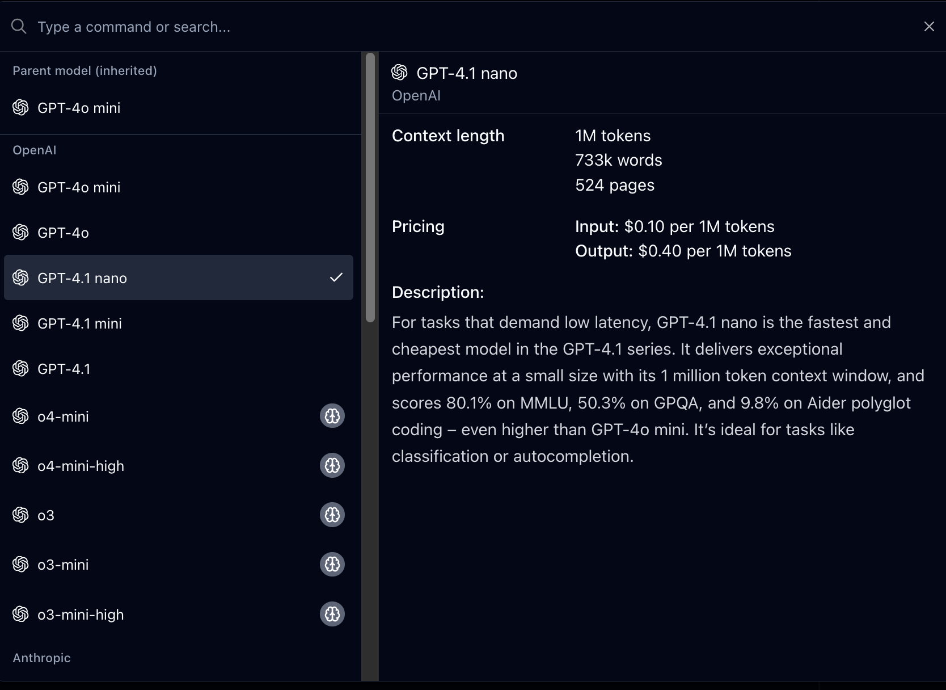The image size is (946, 690).
Task: Click the brain icon next to o3-mini-high
Action: [x=332, y=614]
